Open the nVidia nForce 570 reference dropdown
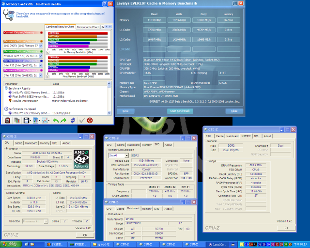Screen dimensions: 310x248 point(41,56)
